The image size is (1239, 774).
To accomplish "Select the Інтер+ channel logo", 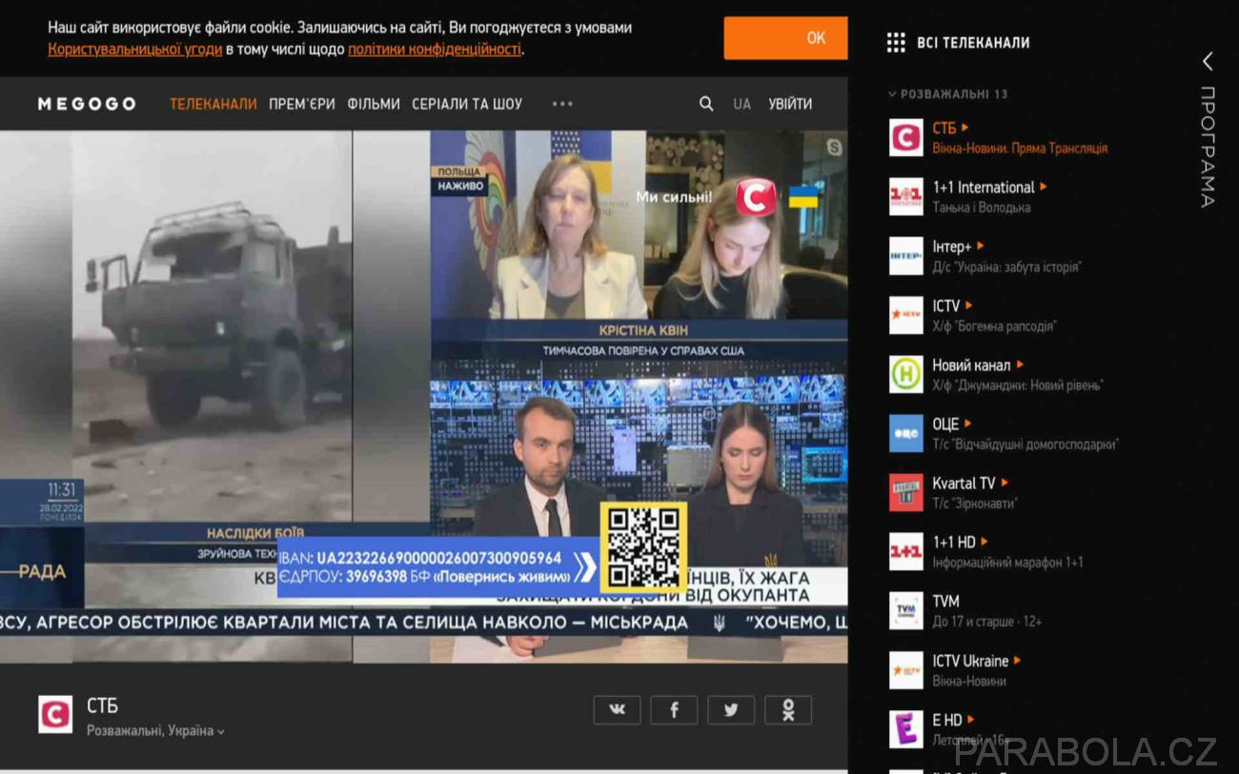I will [906, 256].
